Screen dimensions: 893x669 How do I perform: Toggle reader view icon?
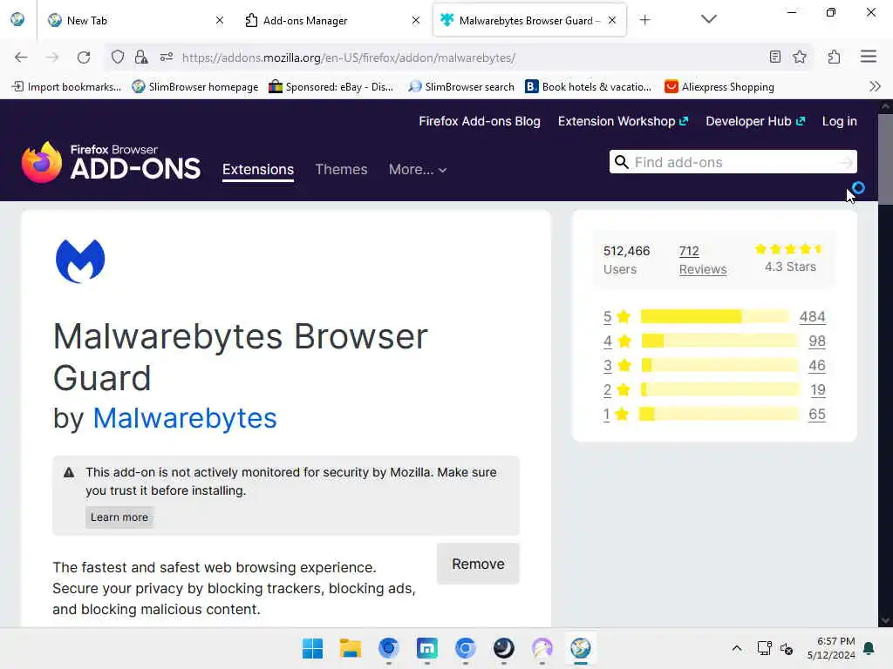(775, 57)
